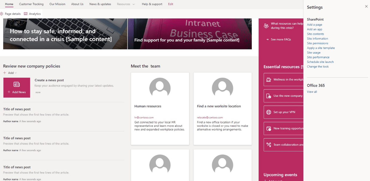Image resolution: width=370 pixels, height=181 pixels.
Task: Click the FAQ people icon in pink panel
Action: pos(266,26)
